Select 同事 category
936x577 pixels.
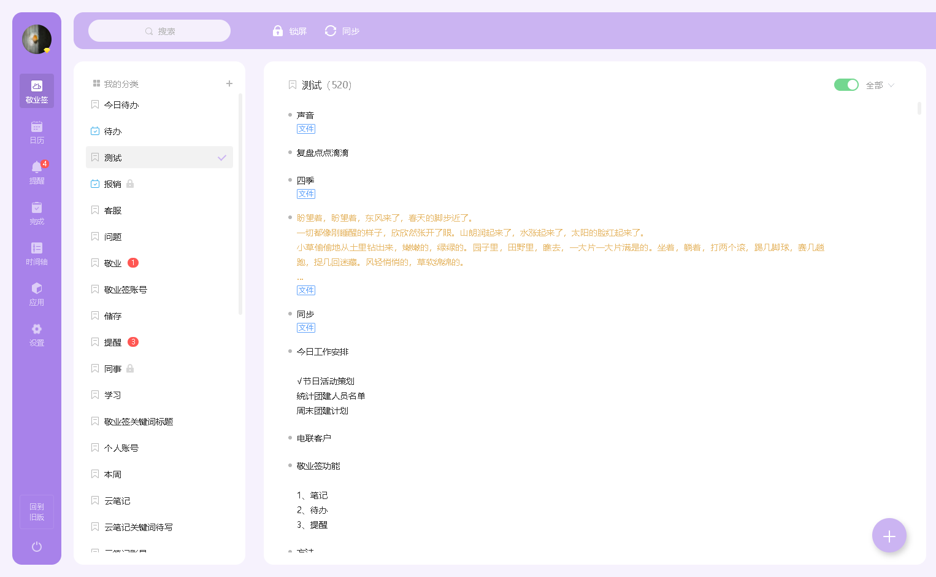pos(159,368)
